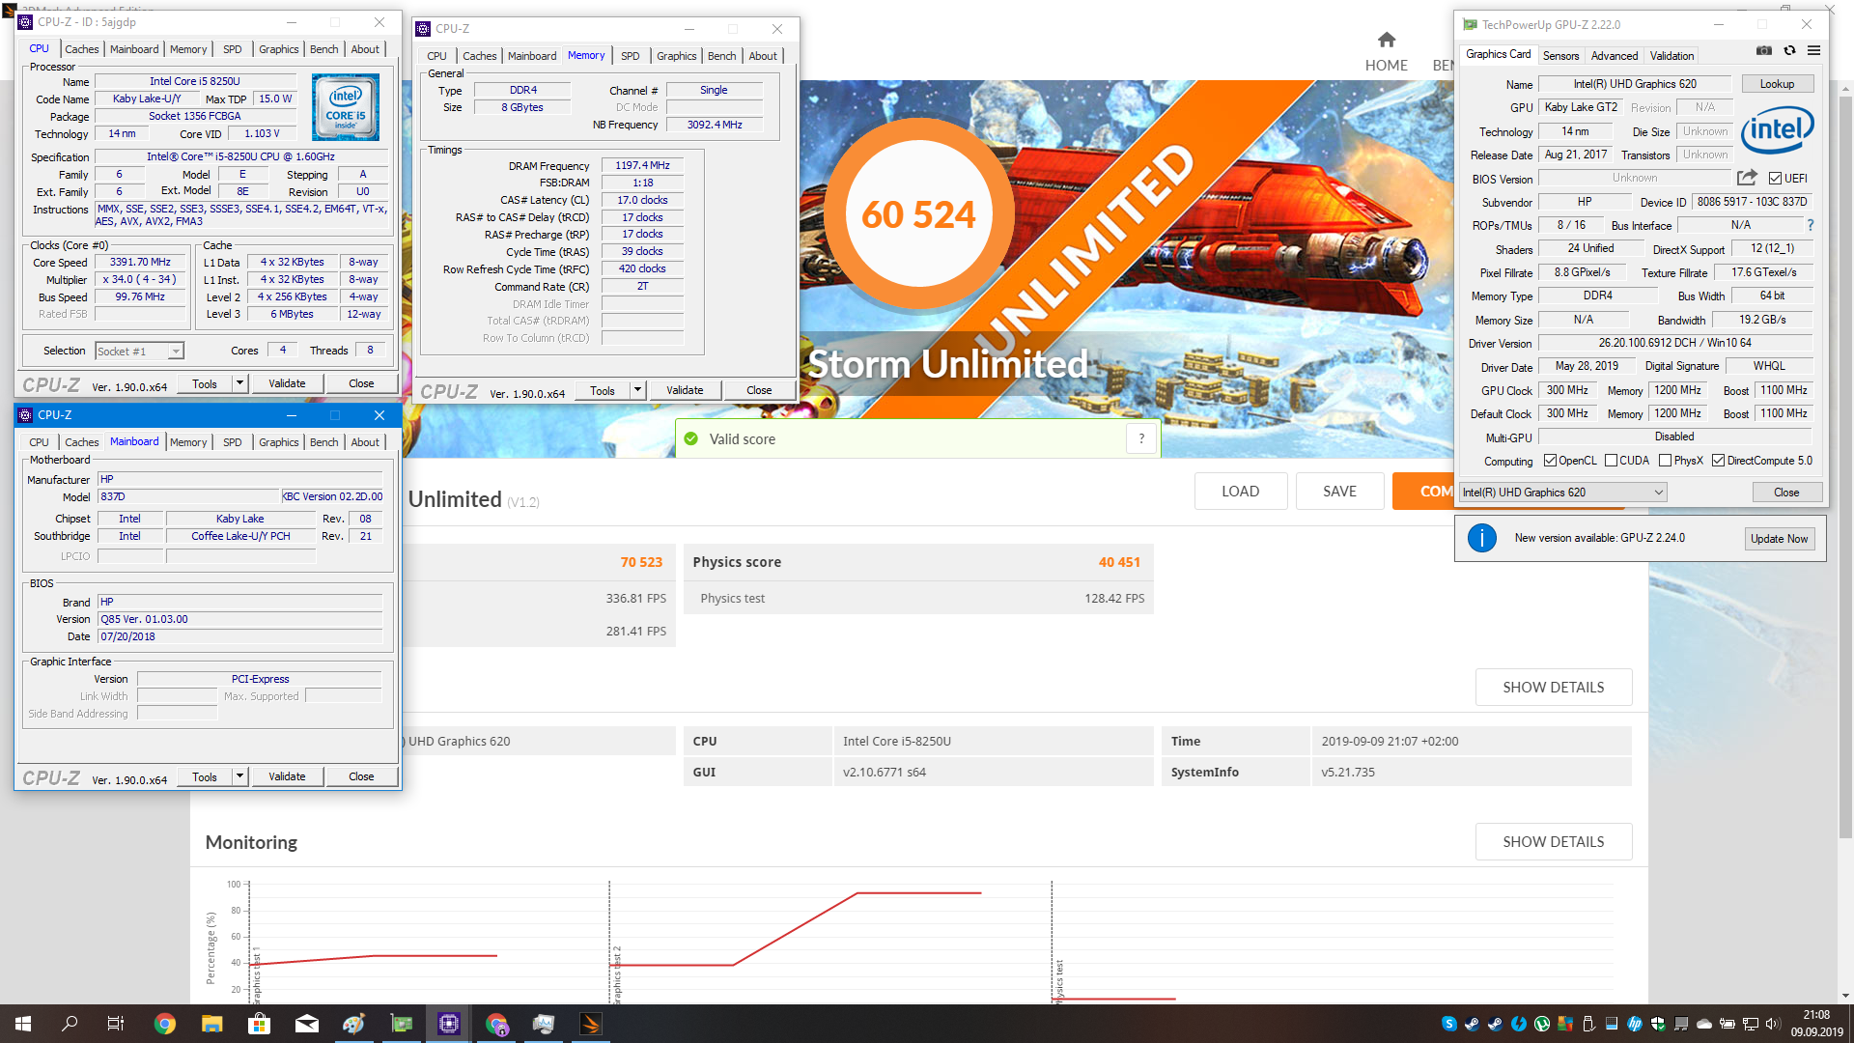Click GPU-Z taskbar icon

pyautogui.click(x=402, y=1024)
